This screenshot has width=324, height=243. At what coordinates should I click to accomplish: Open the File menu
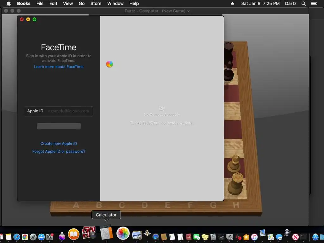point(40,3)
